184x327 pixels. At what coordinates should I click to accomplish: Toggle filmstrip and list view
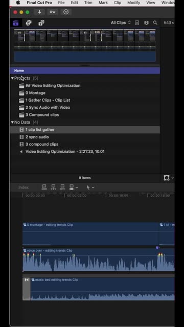point(147,22)
